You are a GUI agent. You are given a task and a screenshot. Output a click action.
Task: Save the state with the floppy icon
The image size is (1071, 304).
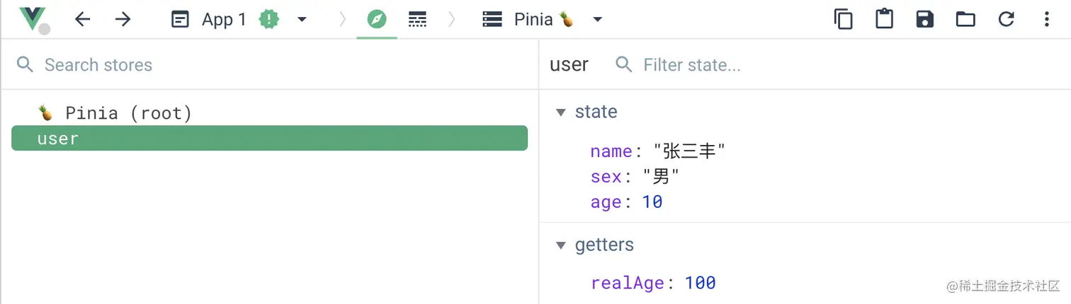[924, 19]
